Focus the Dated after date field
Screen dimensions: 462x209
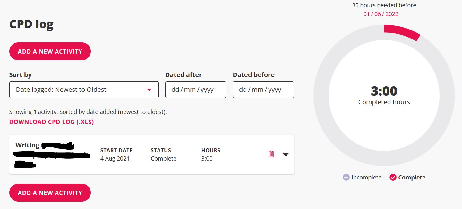point(196,90)
